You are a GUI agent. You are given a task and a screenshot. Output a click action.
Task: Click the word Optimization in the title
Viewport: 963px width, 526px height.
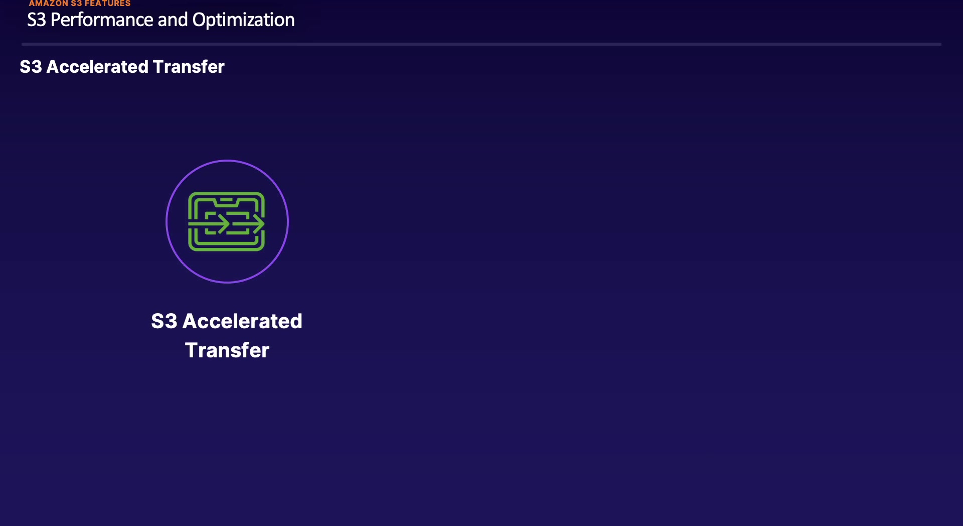tap(243, 20)
